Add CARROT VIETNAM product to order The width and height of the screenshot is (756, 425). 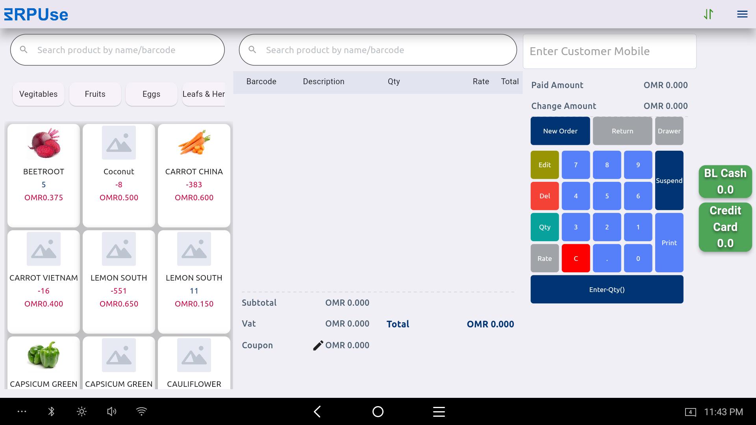tap(44, 282)
